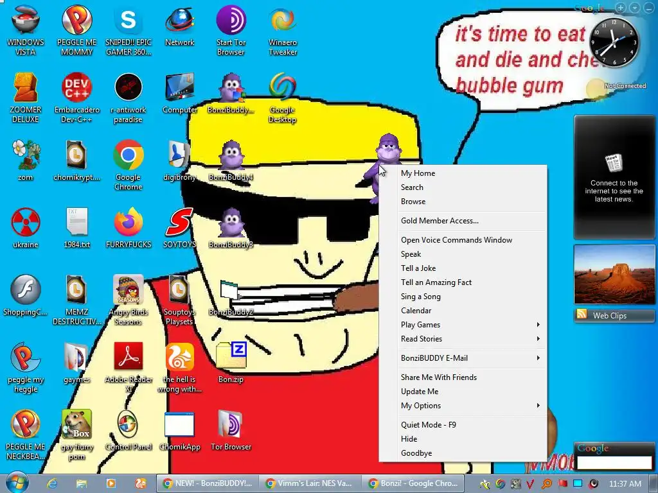658x493 pixels.
Task: Open Winaero Tweaker icon
Action: (283, 30)
